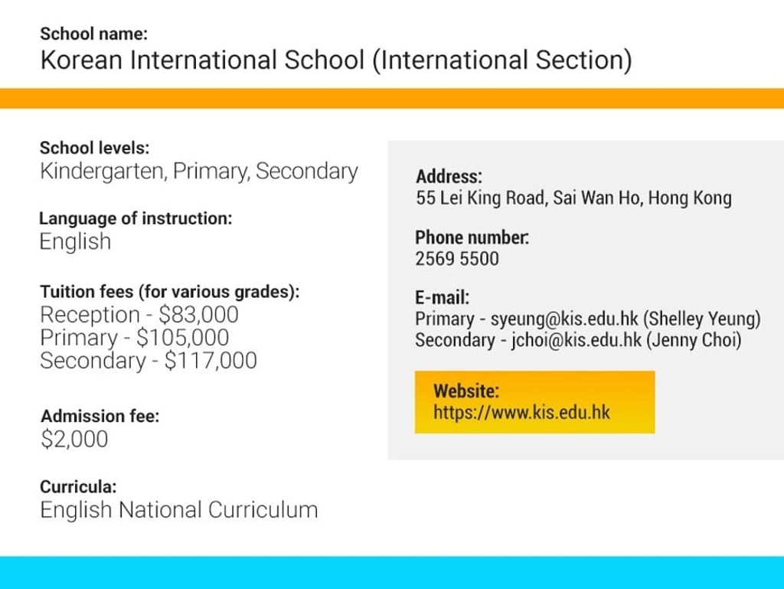Click the Kindergarten, Primary, Secondary levels text
The image size is (784, 589).
[198, 171]
